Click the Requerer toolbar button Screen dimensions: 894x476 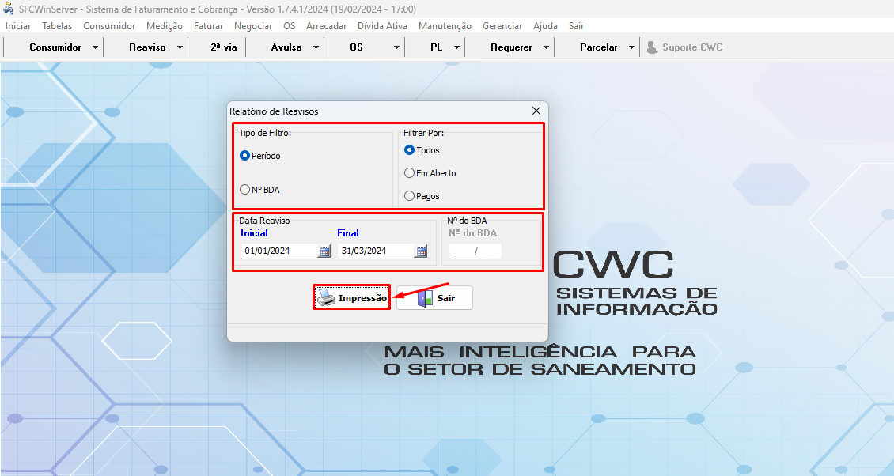click(511, 47)
